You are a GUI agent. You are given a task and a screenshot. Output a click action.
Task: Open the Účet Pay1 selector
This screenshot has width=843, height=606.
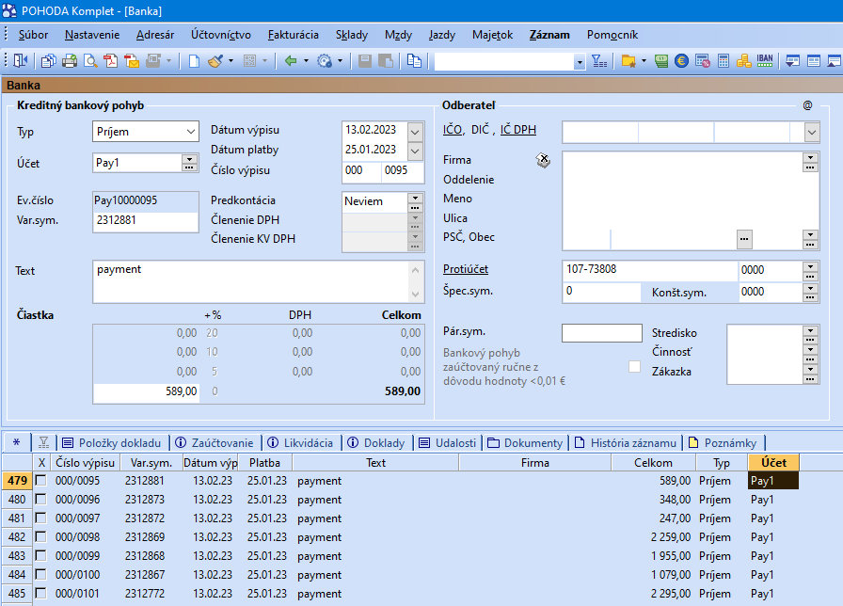pyautogui.click(x=189, y=163)
